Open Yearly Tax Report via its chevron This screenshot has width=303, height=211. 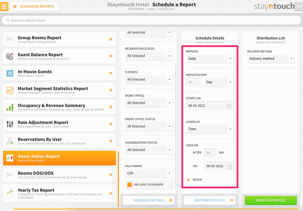pos(111,194)
